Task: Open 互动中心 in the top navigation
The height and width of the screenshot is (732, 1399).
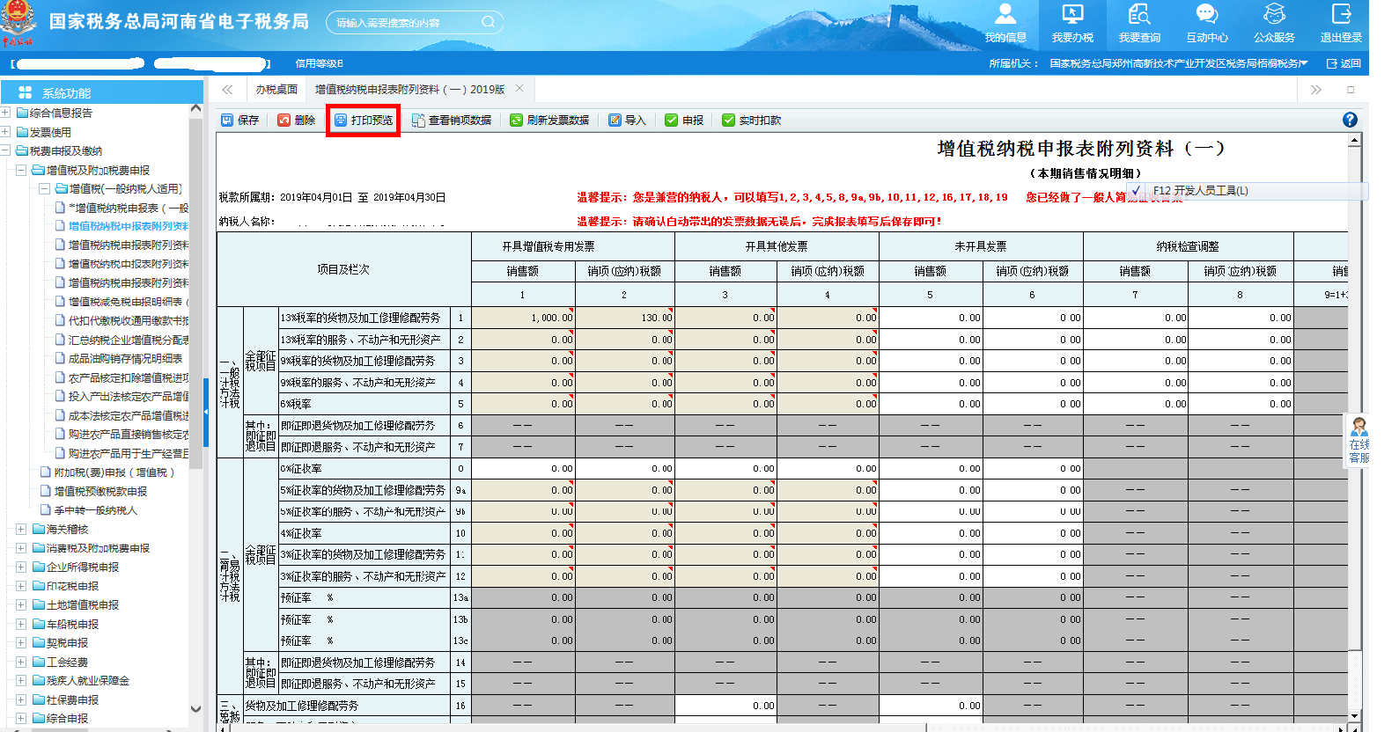Action: (1206, 24)
